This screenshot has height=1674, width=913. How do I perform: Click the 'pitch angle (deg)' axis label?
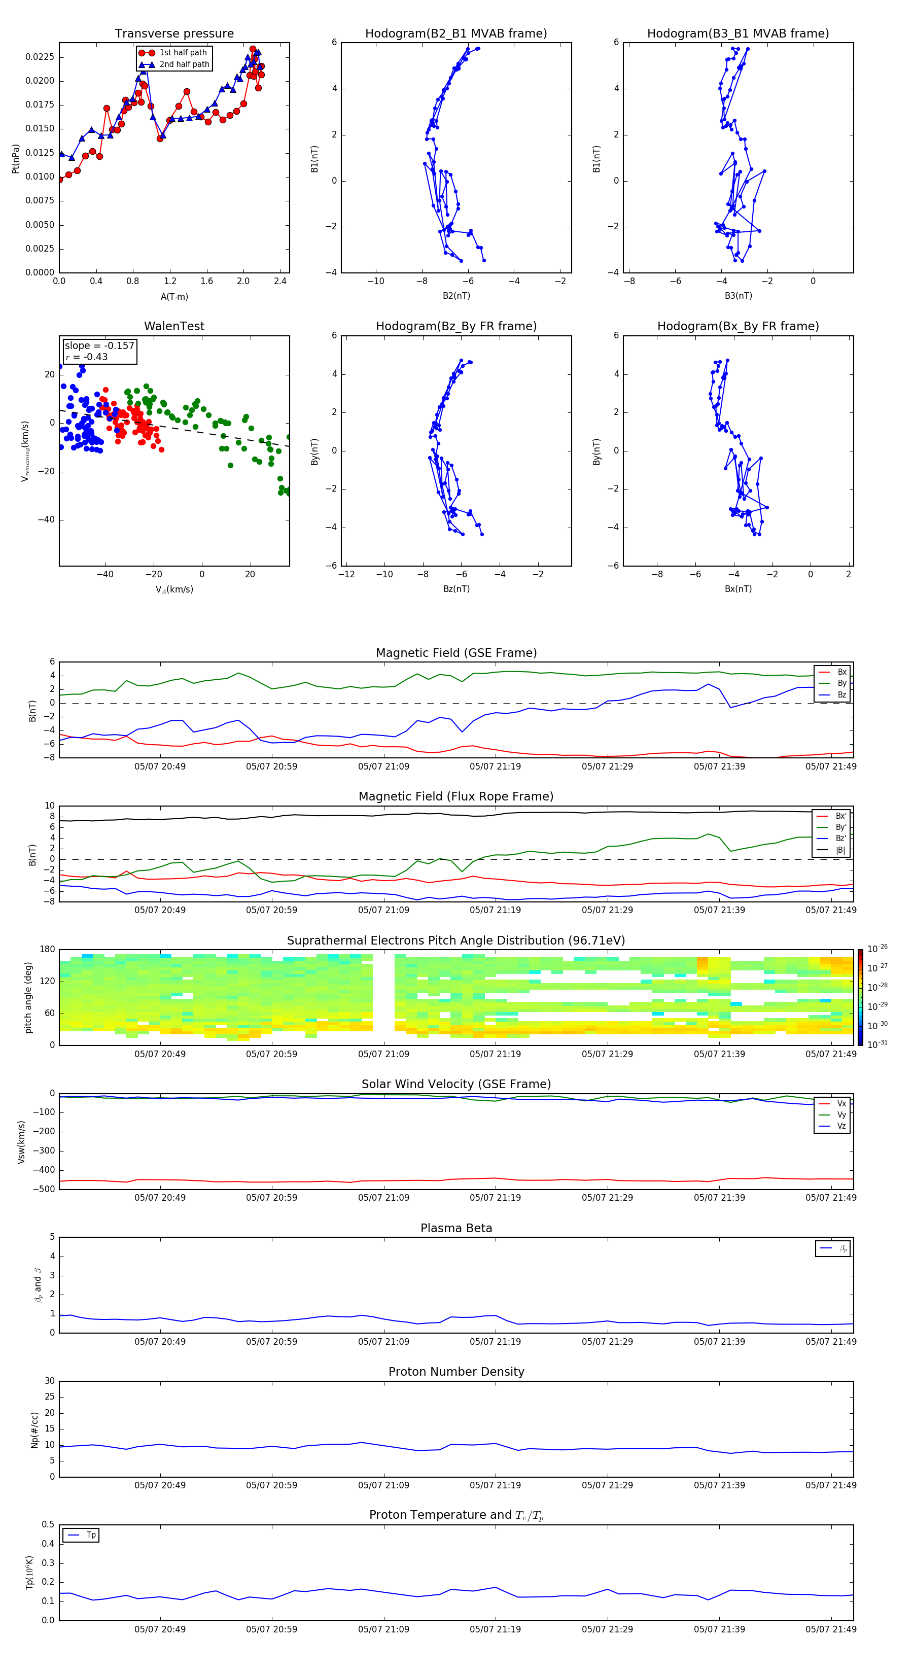pos(28,997)
